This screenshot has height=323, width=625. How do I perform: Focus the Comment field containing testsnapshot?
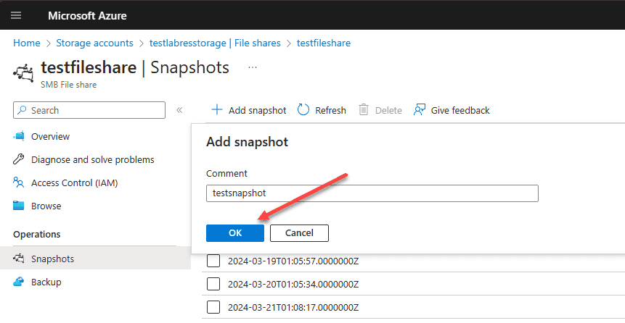click(x=372, y=193)
